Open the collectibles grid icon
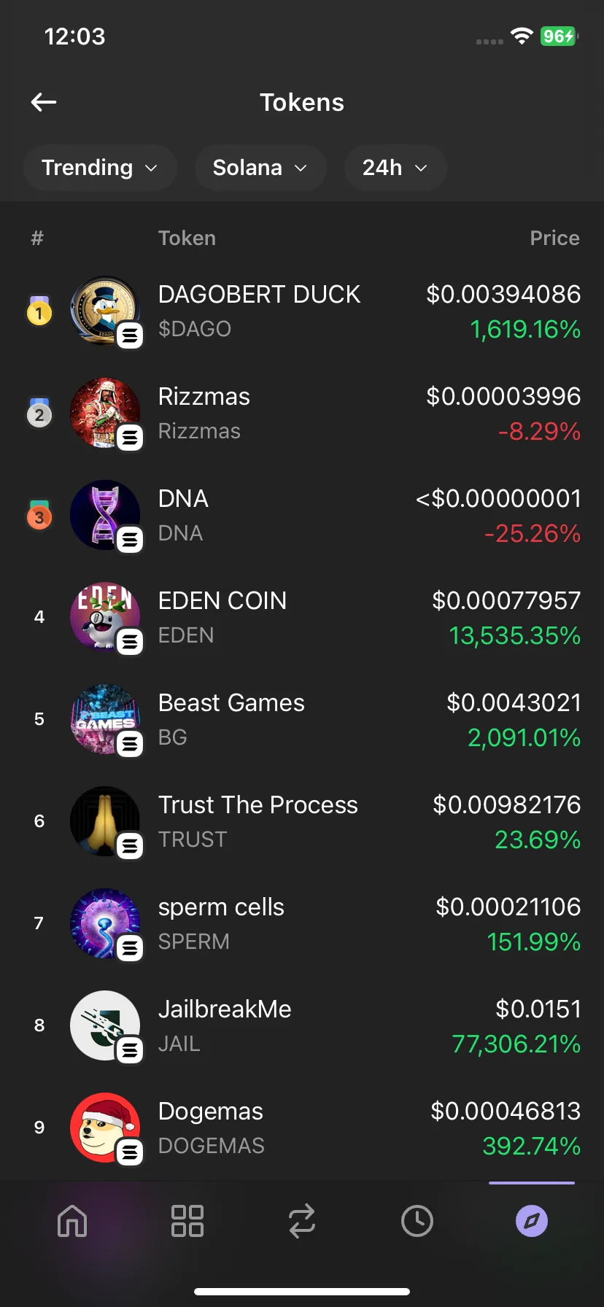604x1307 pixels. 187,1220
